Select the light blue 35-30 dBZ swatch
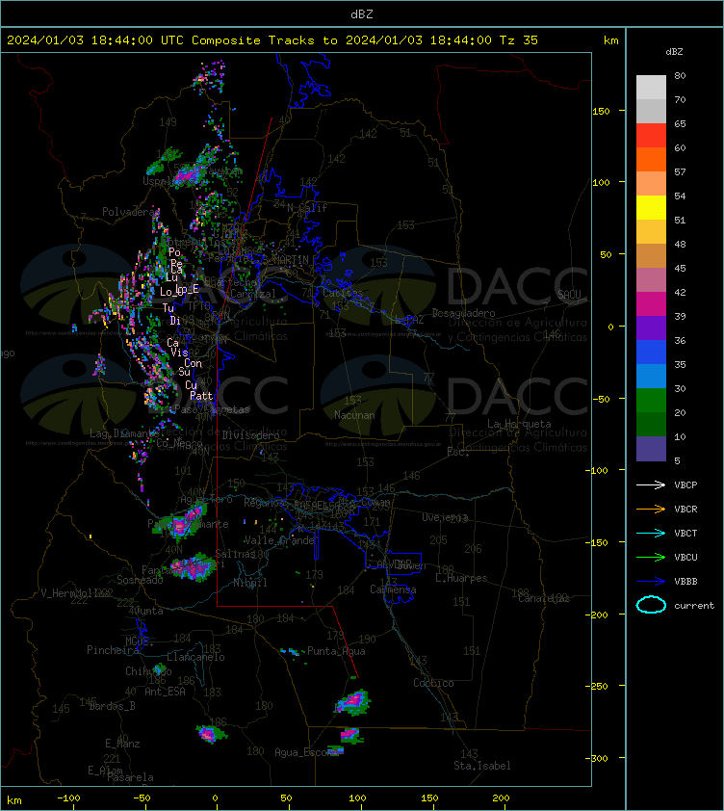Image resolution: width=724 pixels, height=811 pixels. point(651,376)
